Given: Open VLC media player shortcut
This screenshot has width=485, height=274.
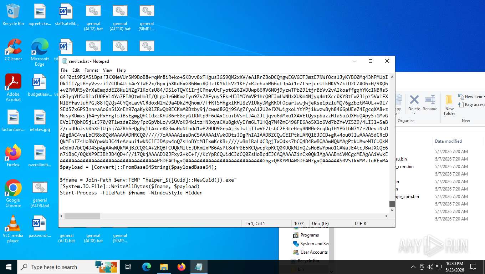Looking at the screenshot, I should (13, 229).
